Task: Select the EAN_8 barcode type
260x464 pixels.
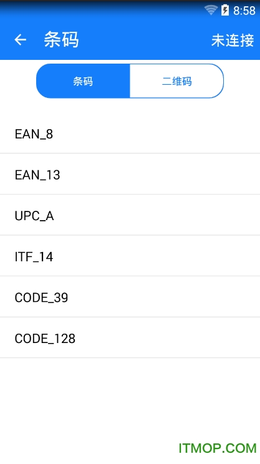Action: [x=130, y=133]
